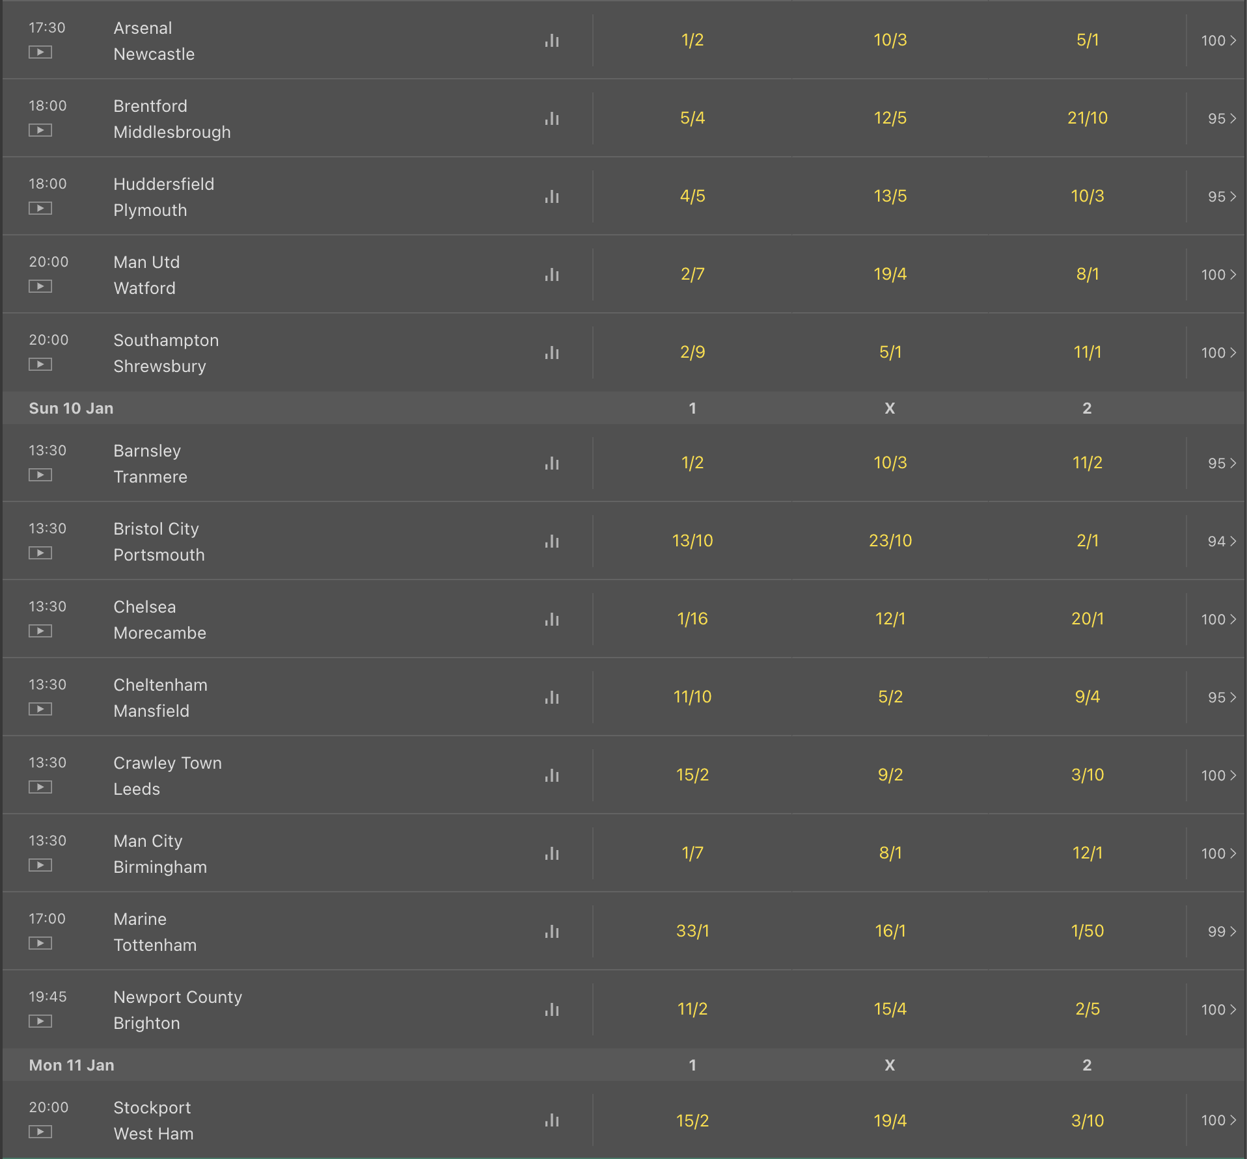Click live stream icon for Stockport match

tap(40, 1132)
